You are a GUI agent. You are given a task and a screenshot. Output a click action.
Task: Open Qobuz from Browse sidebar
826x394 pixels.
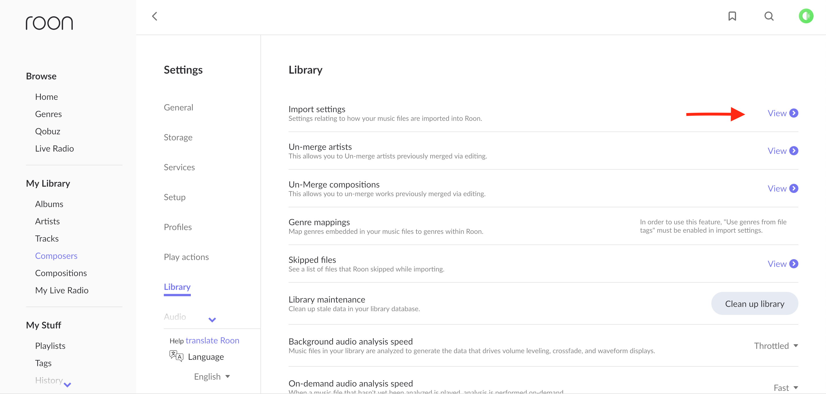click(x=47, y=131)
